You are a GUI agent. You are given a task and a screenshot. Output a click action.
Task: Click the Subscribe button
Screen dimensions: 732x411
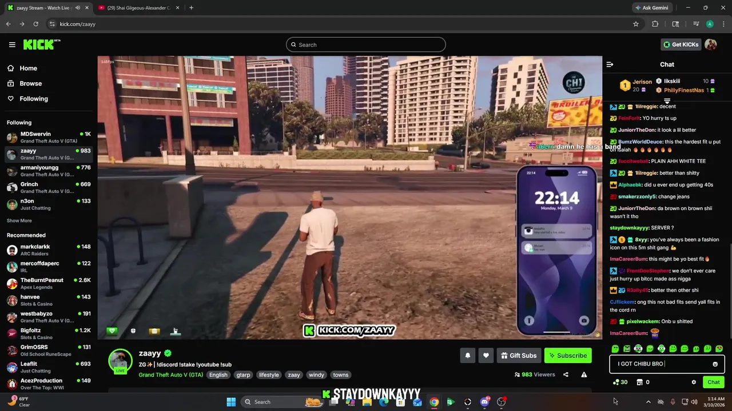coord(567,356)
